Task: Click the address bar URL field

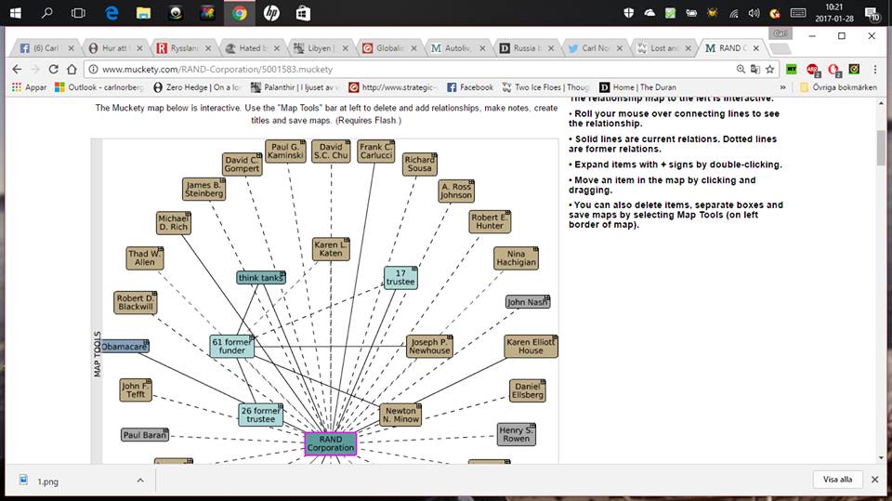Action: click(372, 70)
